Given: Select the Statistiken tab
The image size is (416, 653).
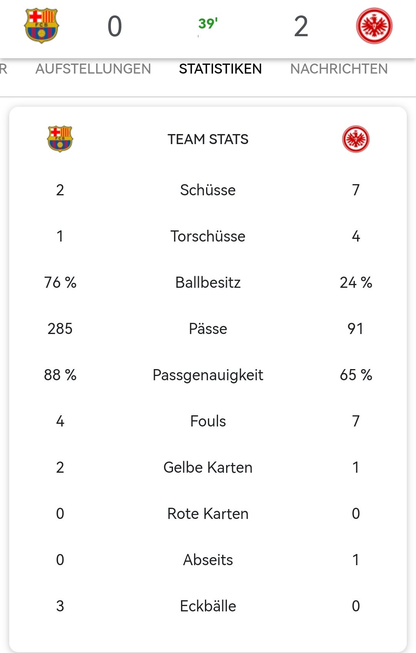Looking at the screenshot, I should [220, 69].
